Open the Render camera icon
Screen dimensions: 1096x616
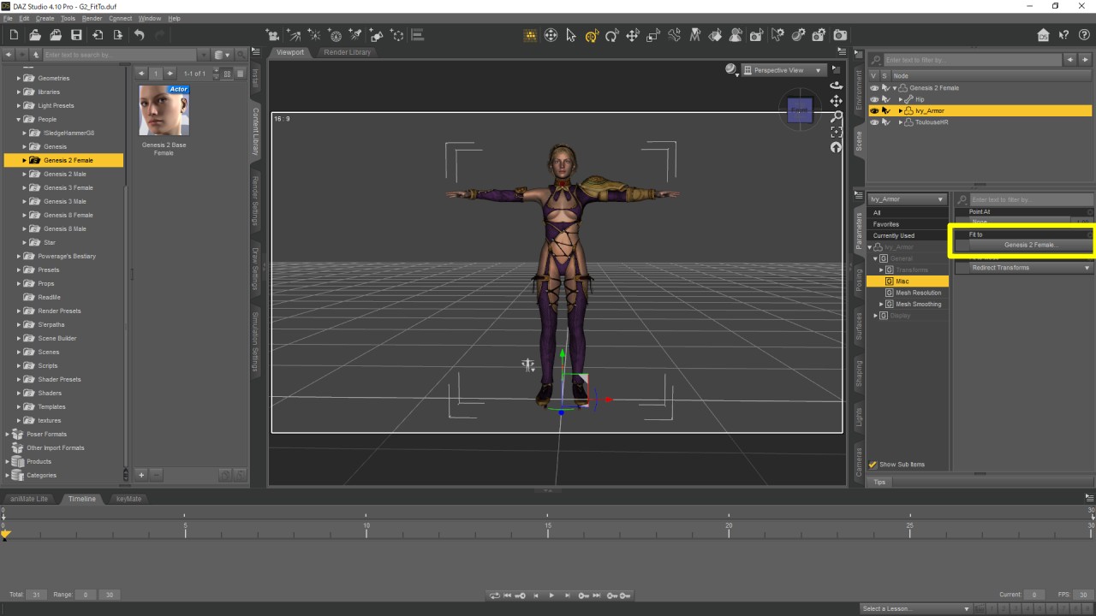point(840,35)
